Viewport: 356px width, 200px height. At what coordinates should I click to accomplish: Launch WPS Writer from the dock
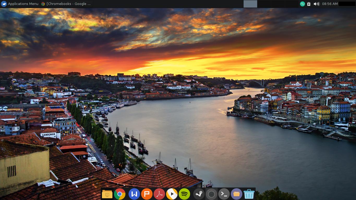[134, 194]
